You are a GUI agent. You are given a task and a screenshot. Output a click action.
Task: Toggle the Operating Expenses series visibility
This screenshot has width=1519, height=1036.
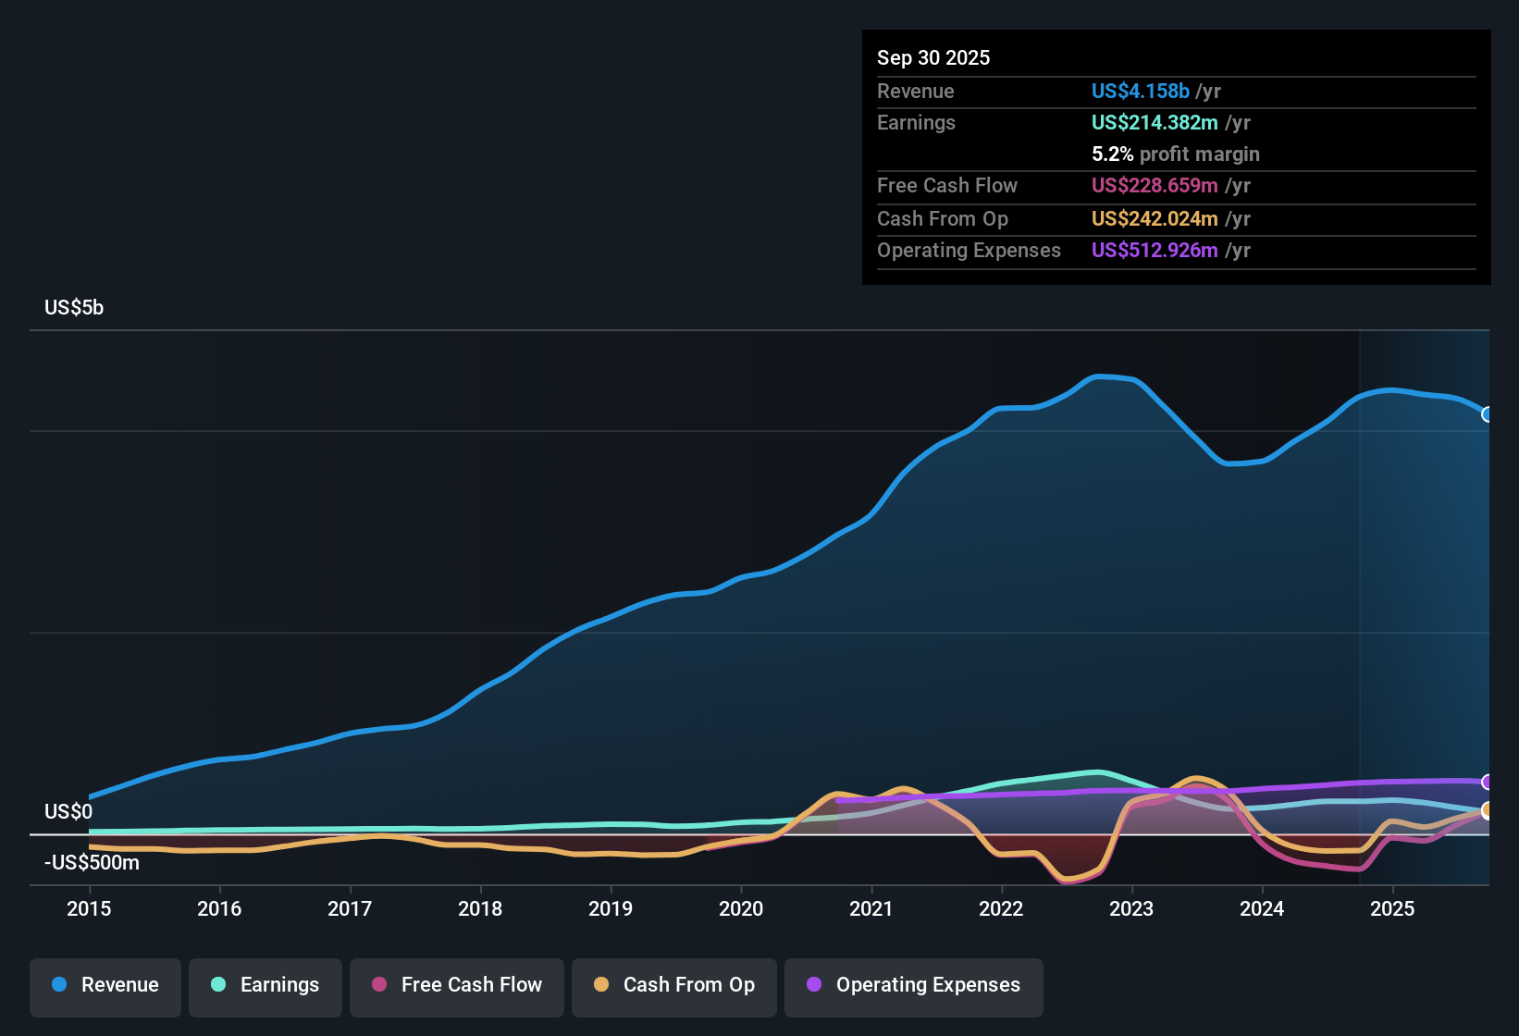click(x=913, y=985)
